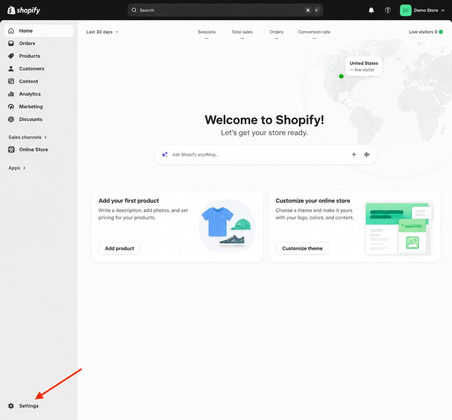Viewport: 452px width, 420px height.
Task: Click the Conversion rate metric
Action: click(314, 34)
